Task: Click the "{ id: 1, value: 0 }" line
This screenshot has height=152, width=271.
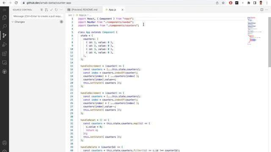Action: point(100,42)
